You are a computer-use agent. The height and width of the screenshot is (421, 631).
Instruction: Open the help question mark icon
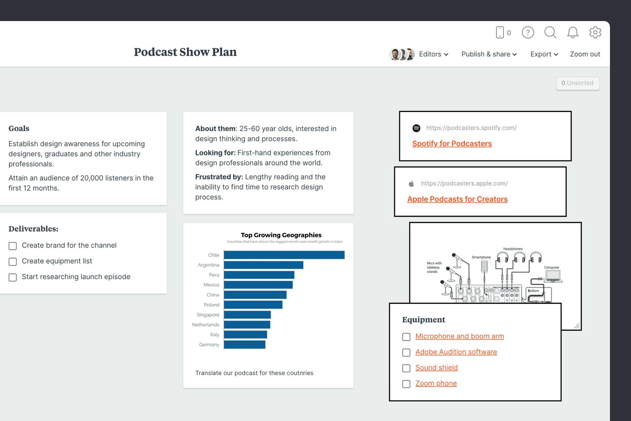(528, 32)
